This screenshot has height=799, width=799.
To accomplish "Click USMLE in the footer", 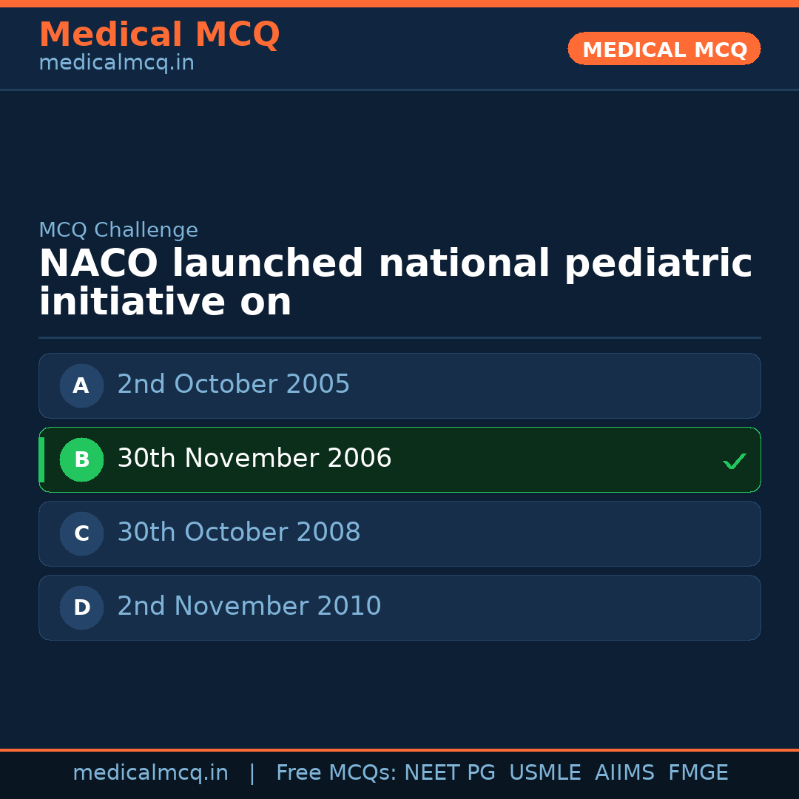I will [x=545, y=773].
